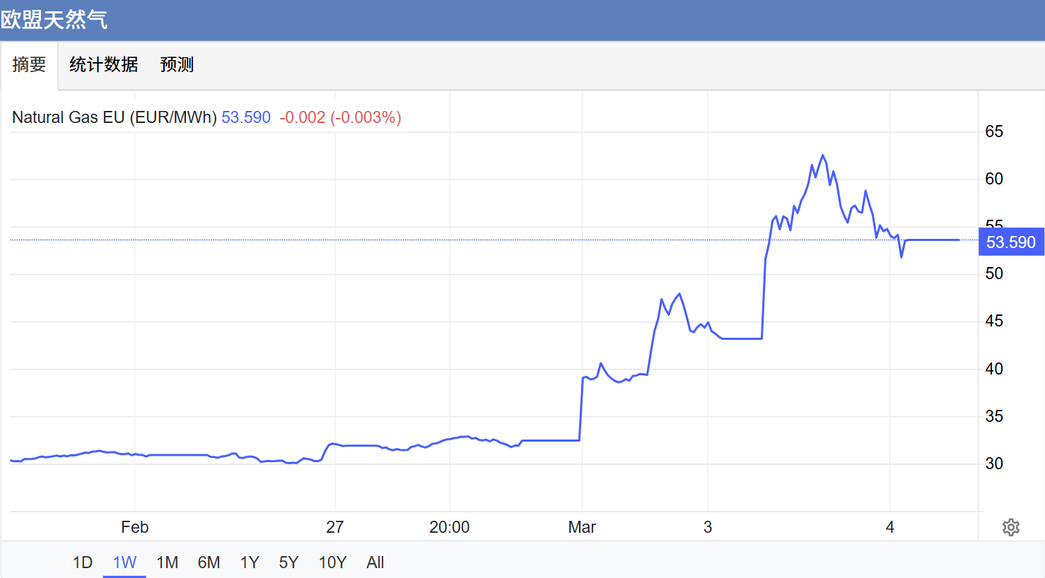Switch to the 摘要 tab
This screenshot has width=1045, height=578.
(x=29, y=65)
